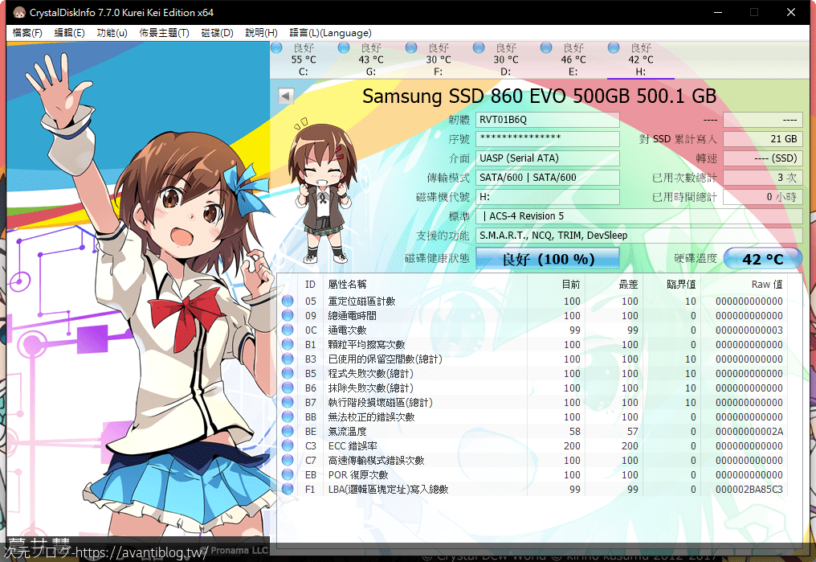The height and width of the screenshot is (562, 816).
Task: Click the status icon for attribute 05
Action: click(288, 301)
